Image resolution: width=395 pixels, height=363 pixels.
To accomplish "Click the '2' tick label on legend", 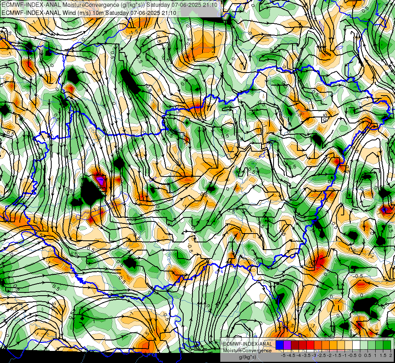I will click(391, 355).
